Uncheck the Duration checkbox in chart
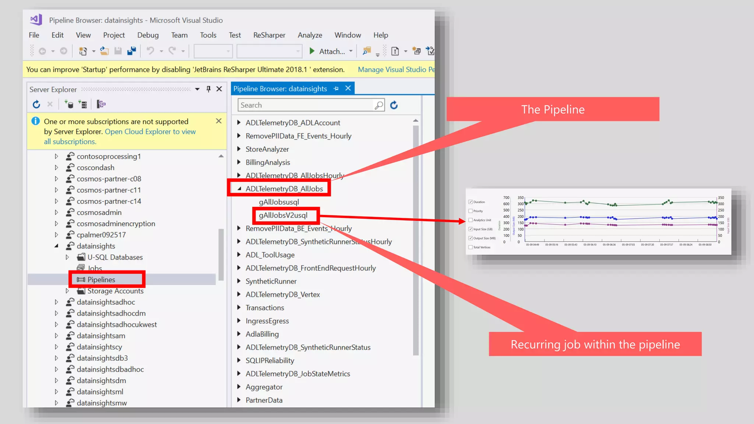The height and width of the screenshot is (424, 754). click(x=471, y=202)
